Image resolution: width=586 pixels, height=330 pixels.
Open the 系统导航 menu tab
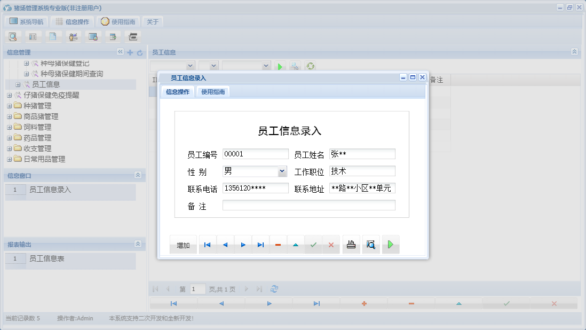(x=27, y=21)
